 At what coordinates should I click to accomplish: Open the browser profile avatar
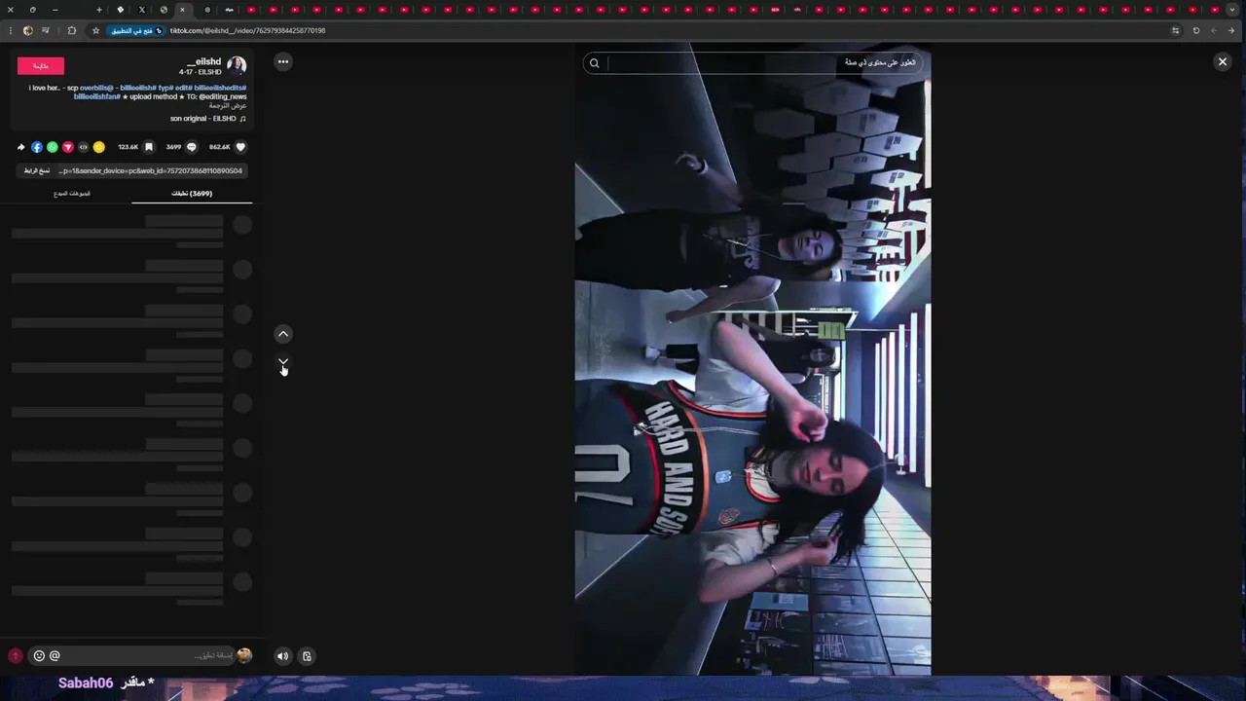(x=27, y=30)
